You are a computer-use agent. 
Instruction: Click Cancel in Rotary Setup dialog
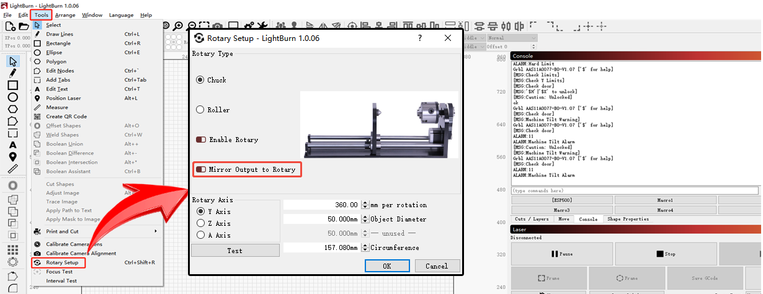pyautogui.click(x=436, y=265)
